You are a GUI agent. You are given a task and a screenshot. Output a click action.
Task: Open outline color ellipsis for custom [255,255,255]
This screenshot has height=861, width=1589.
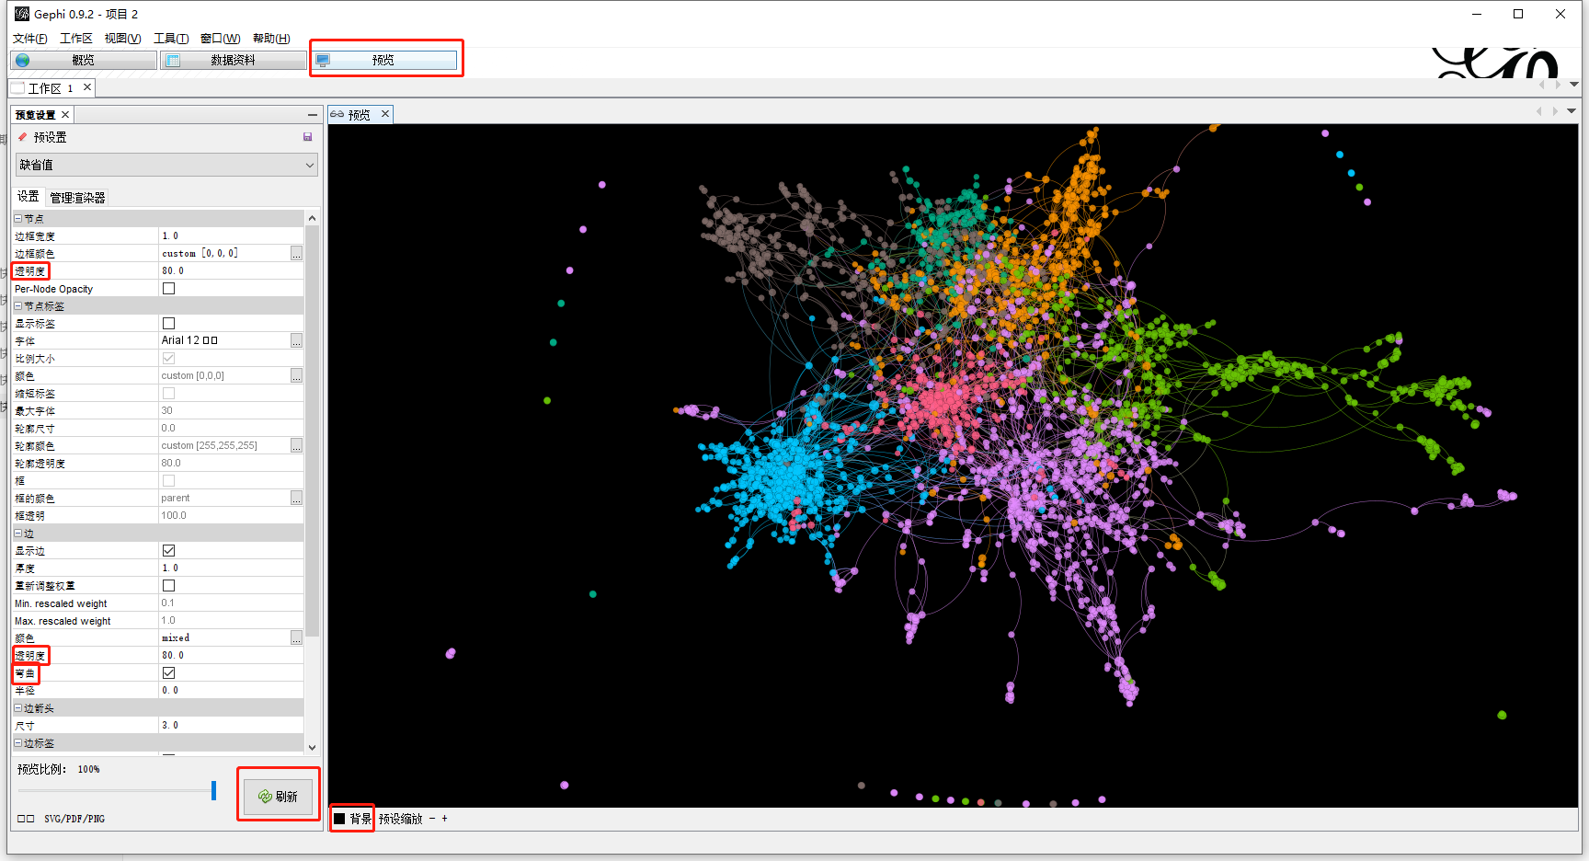(296, 445)
